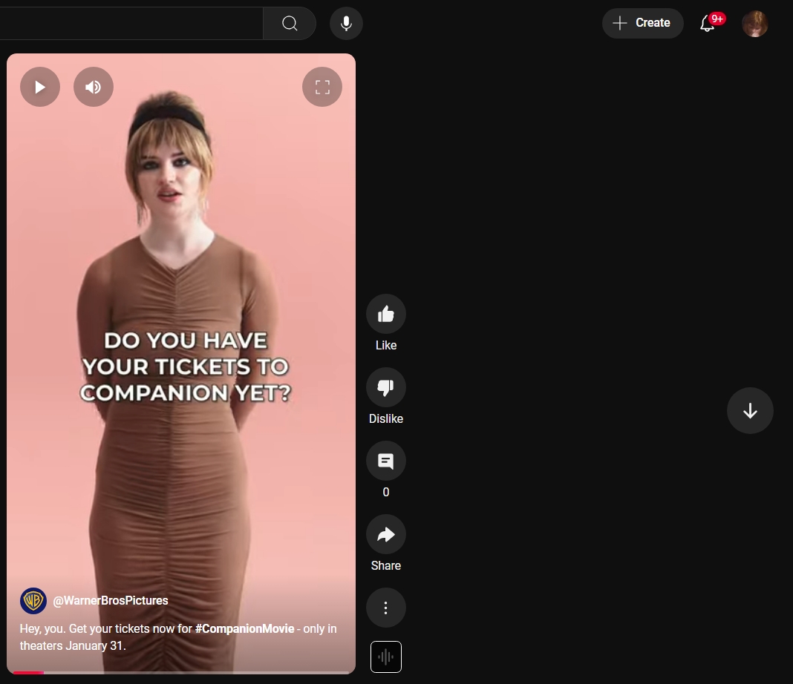Open the account avatar menu
Viewport: 793px width, 684px height.
[755, 23]
